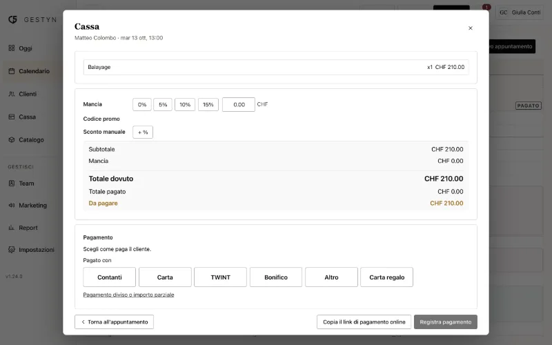Click the v1.24.0 version text
The height and width of the screenshot is (345, 552).
[14, 277]
